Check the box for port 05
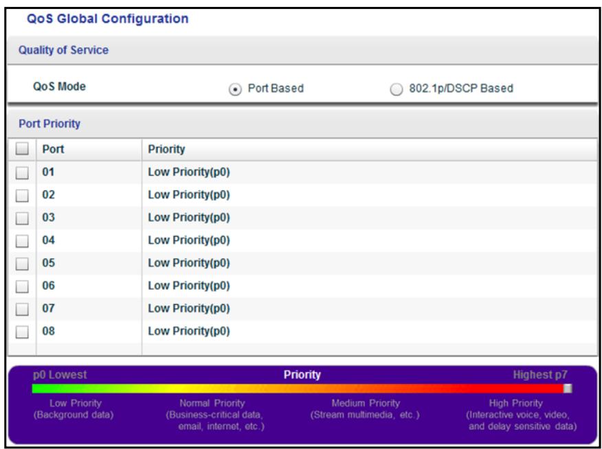The height and width of the screenshot is (449, 602). tap(22, 264)
